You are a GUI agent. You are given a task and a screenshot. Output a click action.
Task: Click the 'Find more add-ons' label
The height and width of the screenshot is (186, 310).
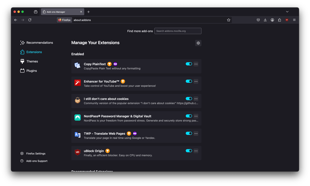tap(140, 31)
